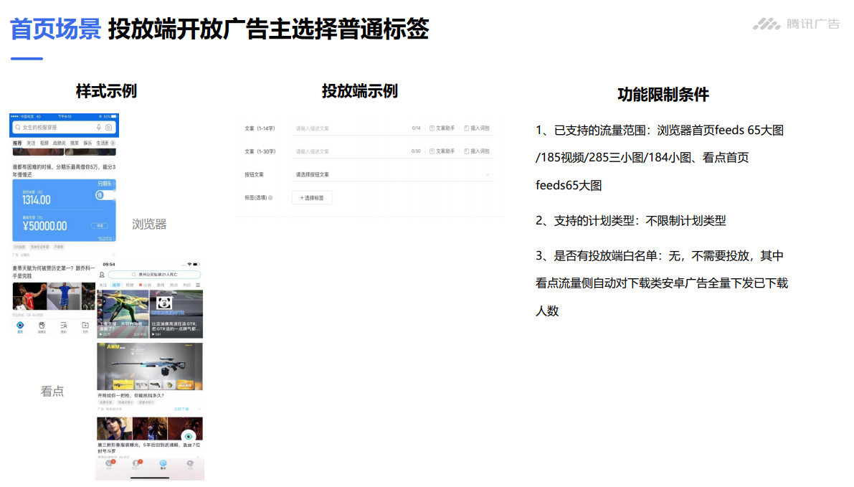Open the 文案助手 copy assistant tool

(x=445, y=128)
